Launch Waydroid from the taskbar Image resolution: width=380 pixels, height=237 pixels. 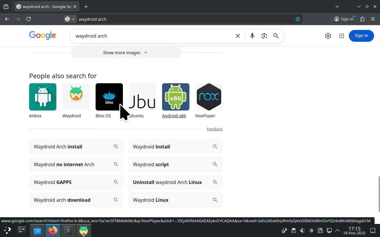click(83, 230)
